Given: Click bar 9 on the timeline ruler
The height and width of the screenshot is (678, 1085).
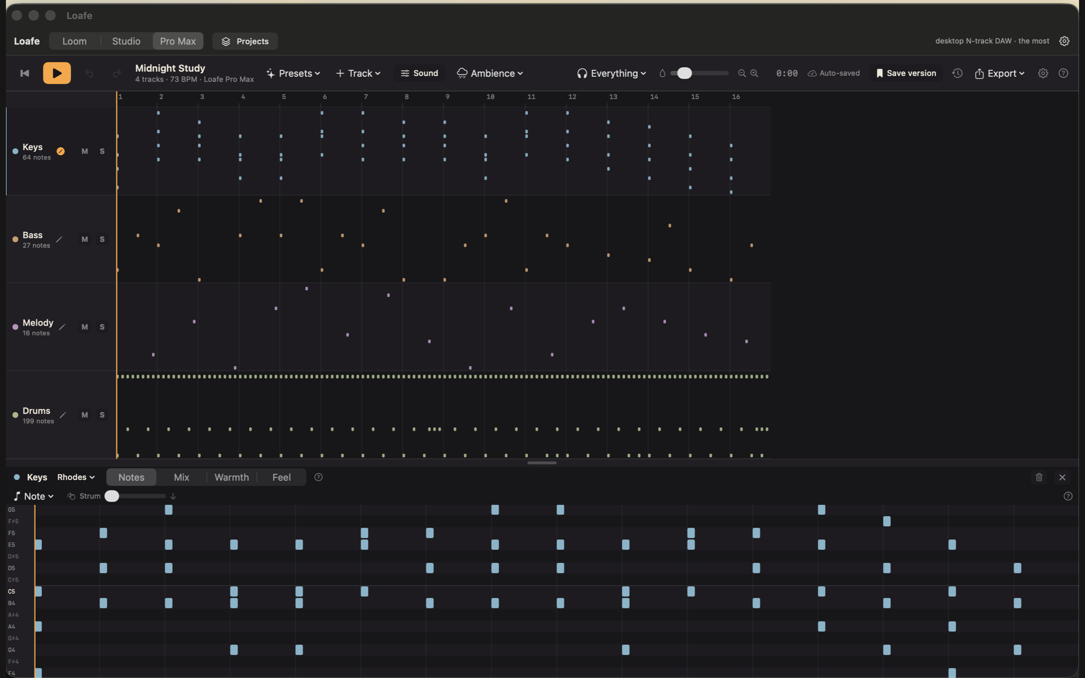Looking at the screenshot, I should [448, 97].
